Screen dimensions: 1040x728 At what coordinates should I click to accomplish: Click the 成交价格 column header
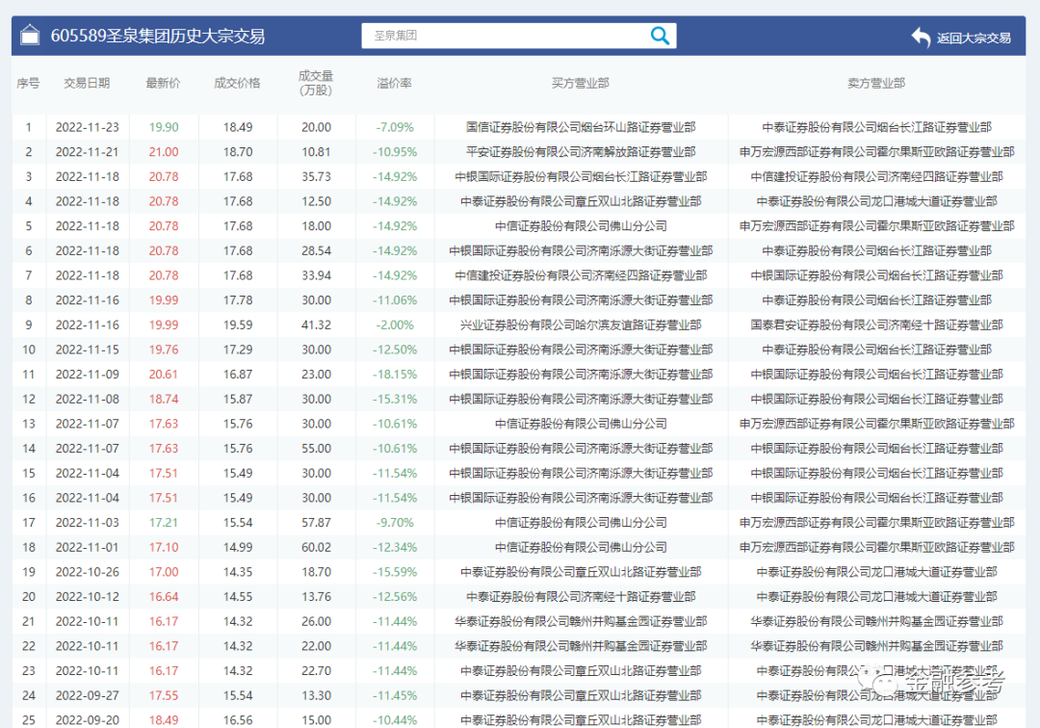pyautogui.click(x=238, y=83)
